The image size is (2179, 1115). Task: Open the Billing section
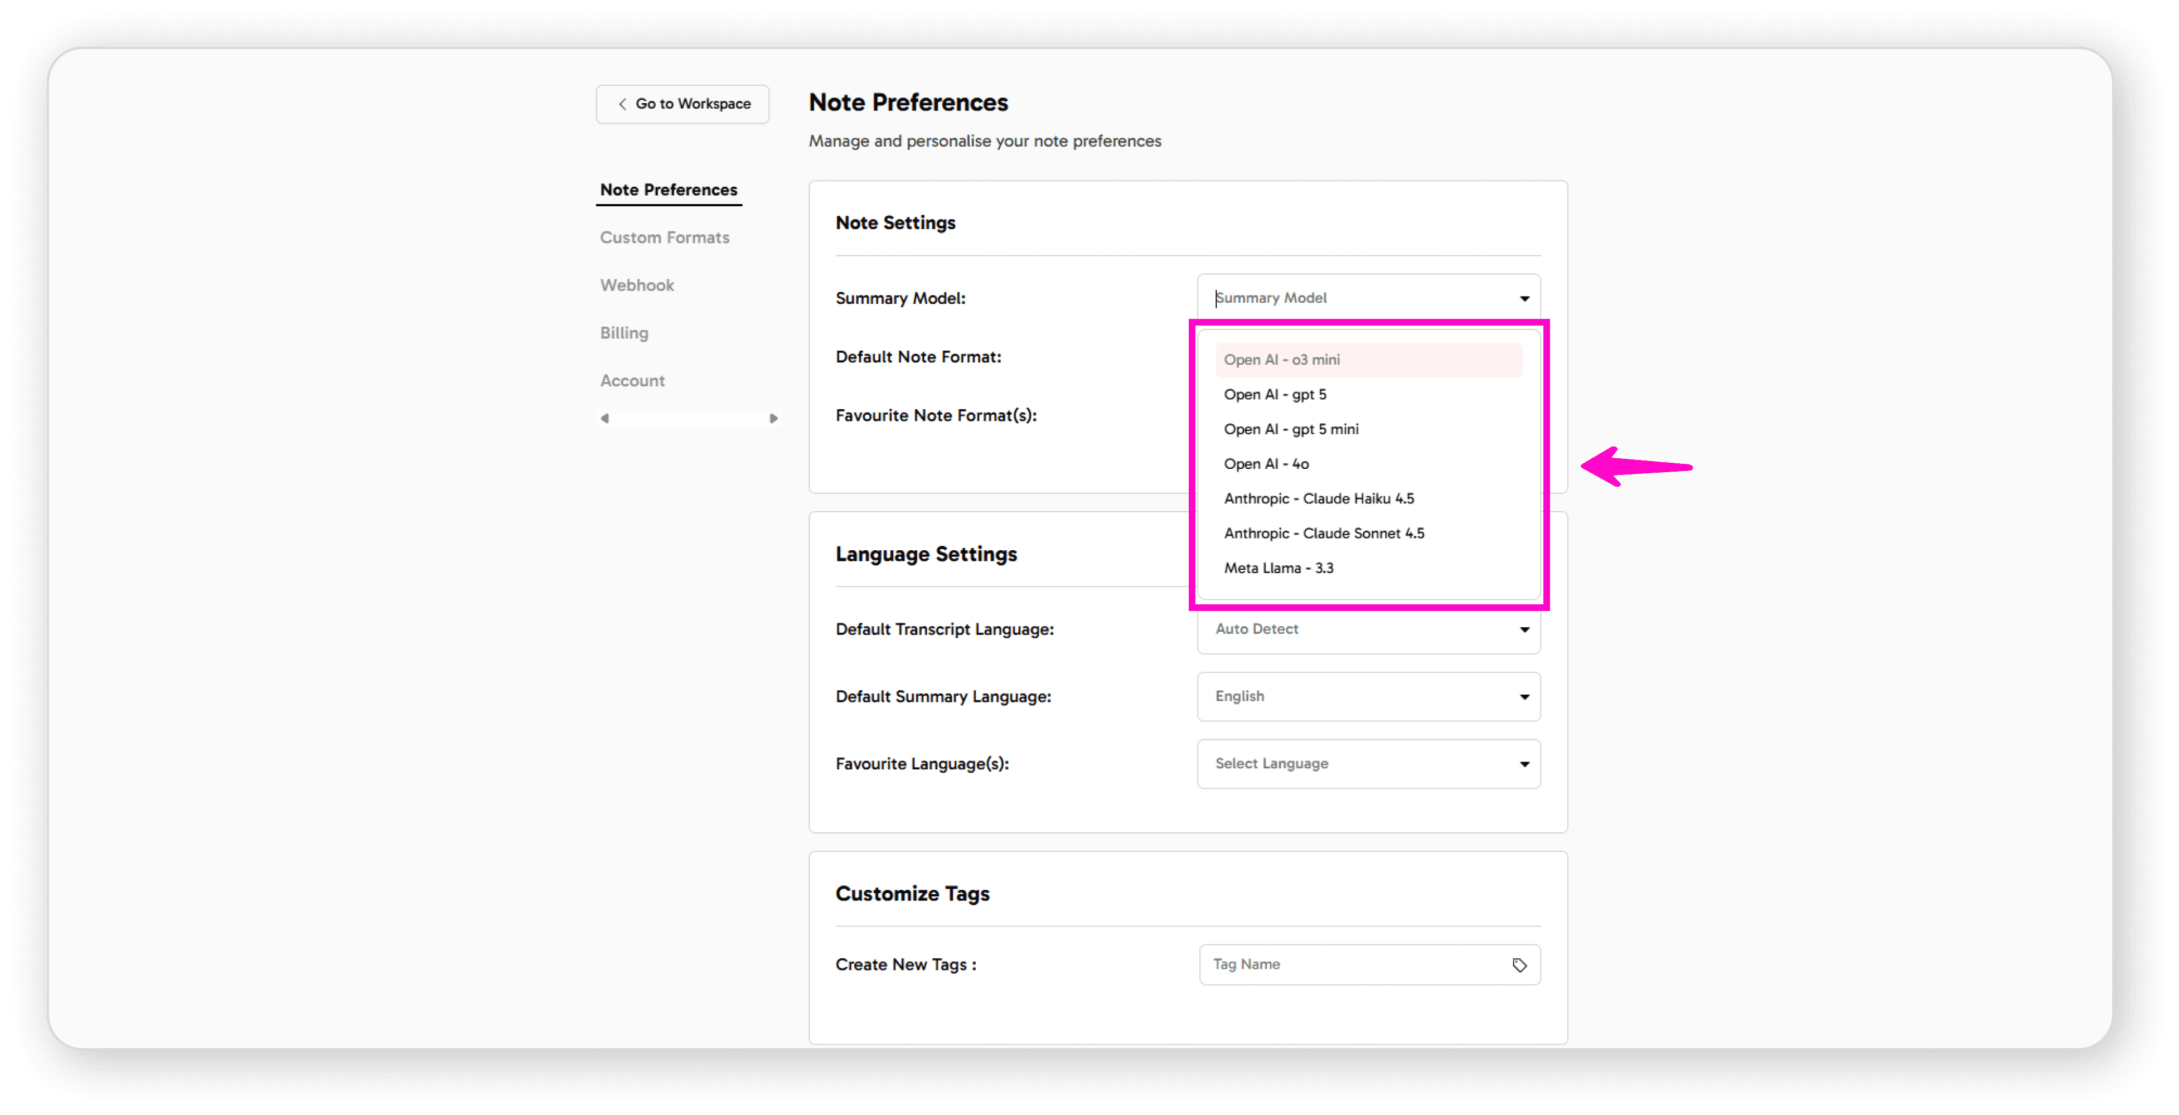623,332
